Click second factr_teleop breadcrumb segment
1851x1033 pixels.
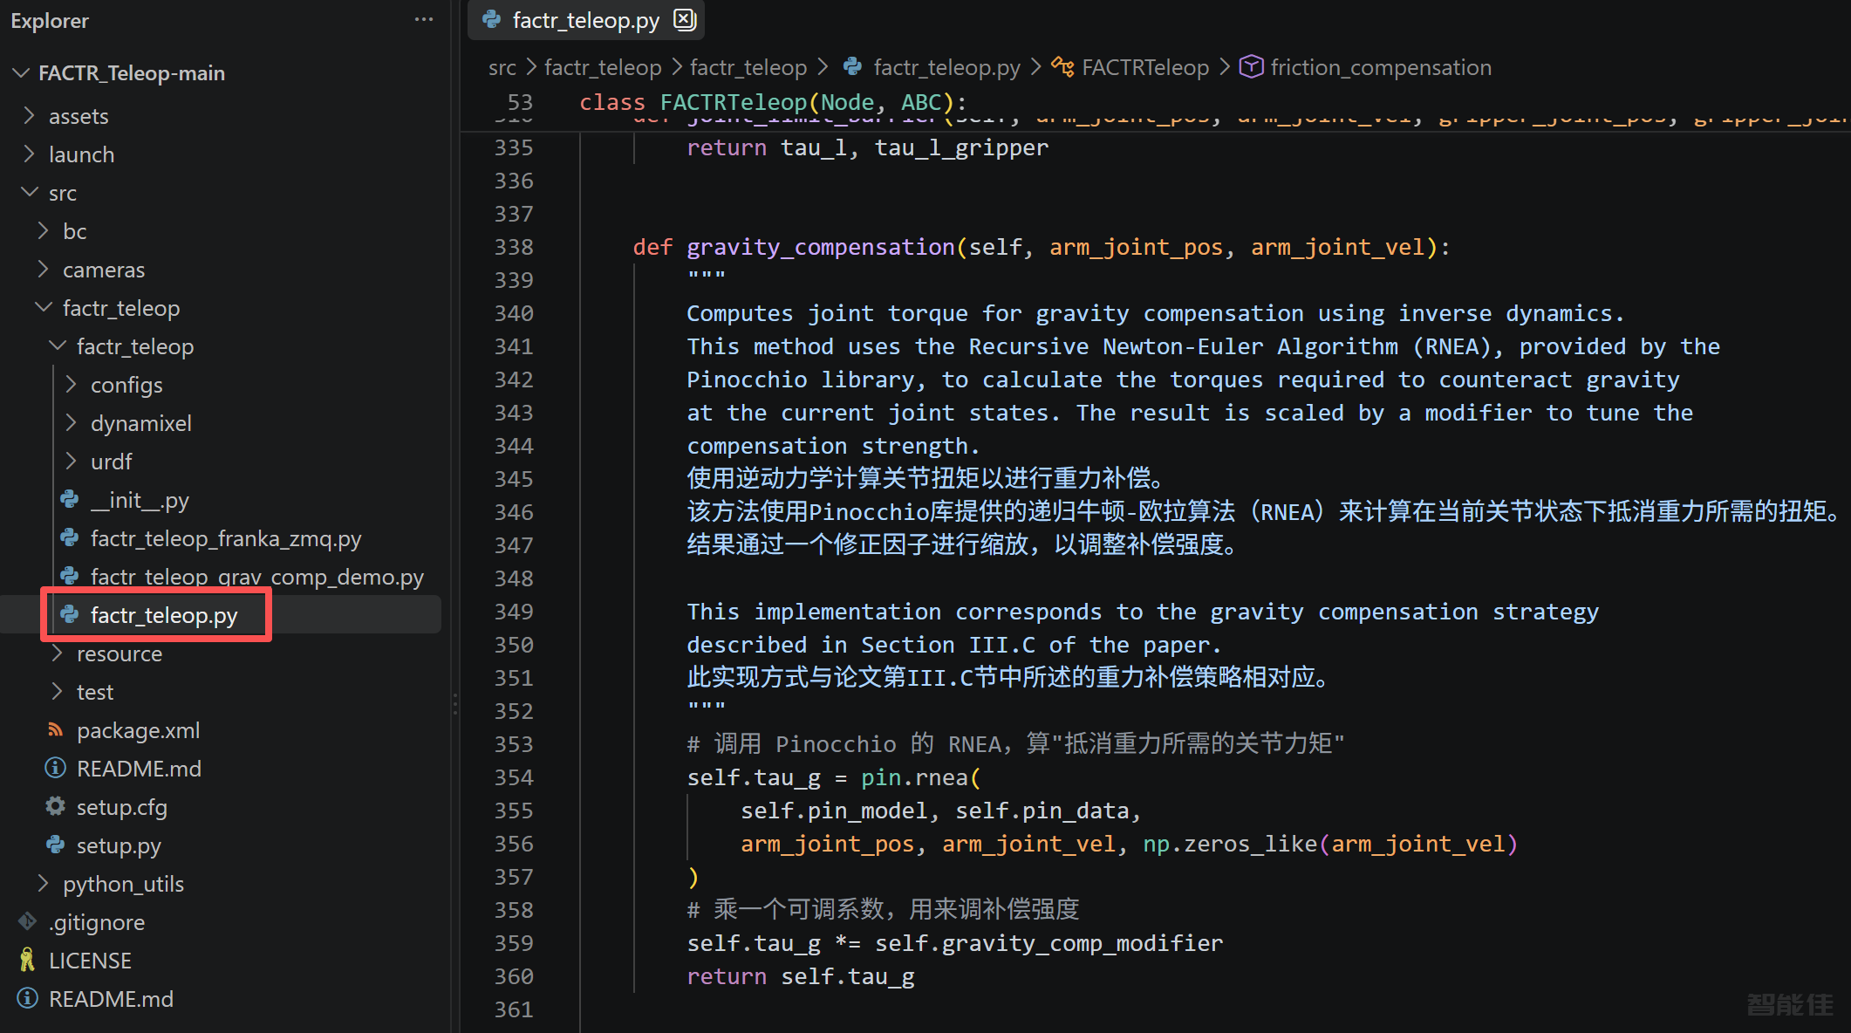[748, 67]
